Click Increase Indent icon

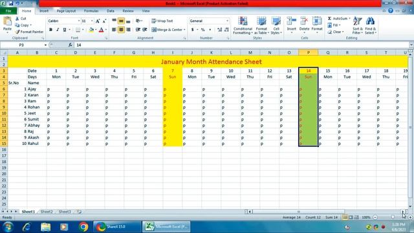[x=145, y=30]
